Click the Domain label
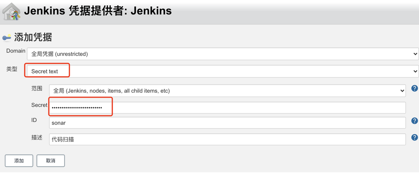Viewport: 419px width, 173px height. tap(16, 51)
